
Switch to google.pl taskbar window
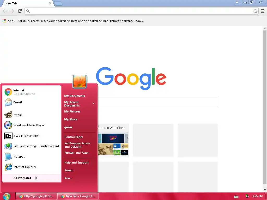[x=36, y=196]
